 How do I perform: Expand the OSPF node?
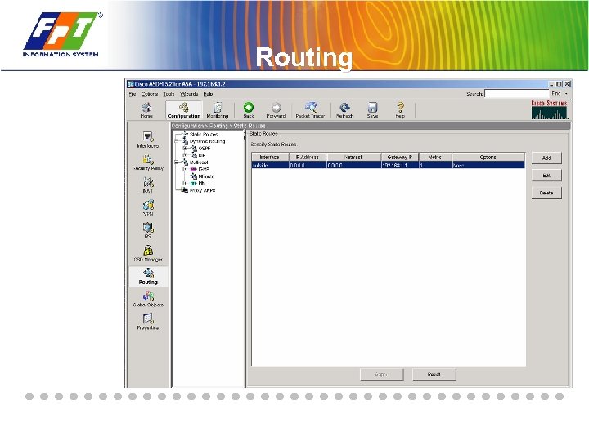click(185, 149)
